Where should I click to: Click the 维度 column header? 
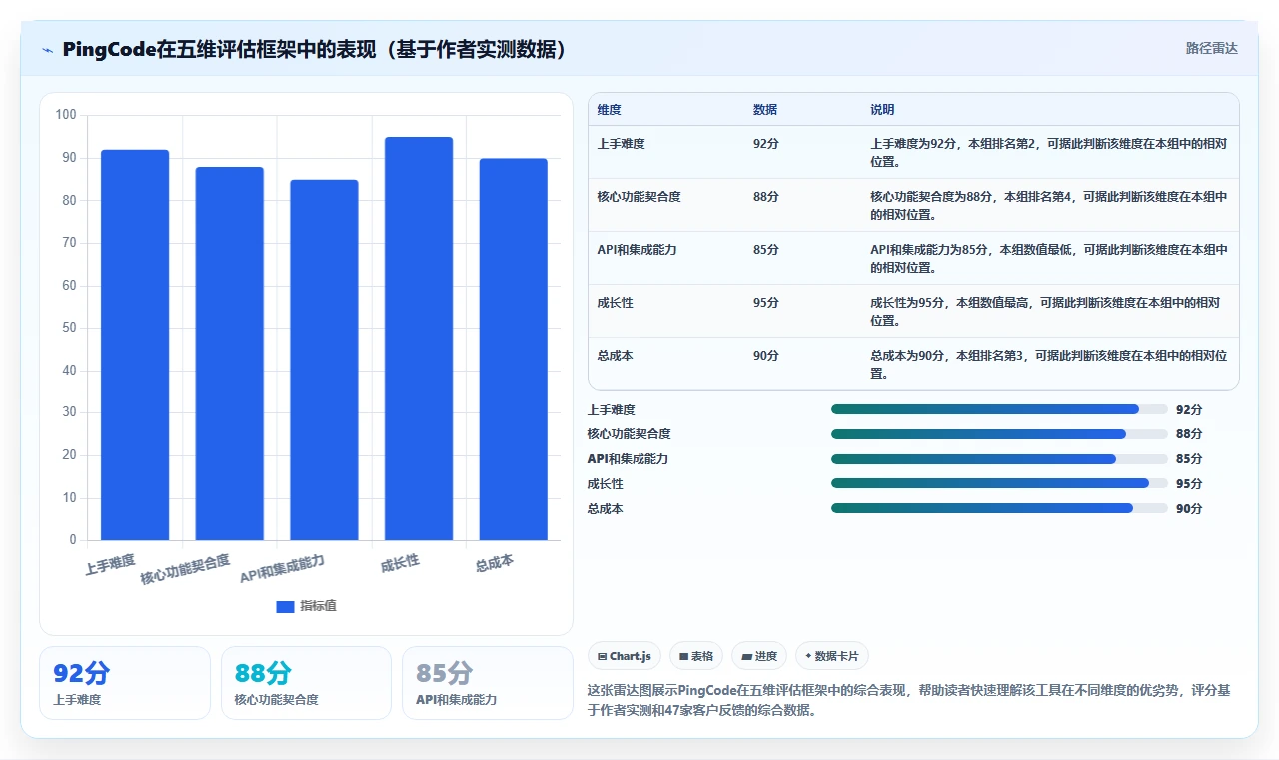point(609,110)
